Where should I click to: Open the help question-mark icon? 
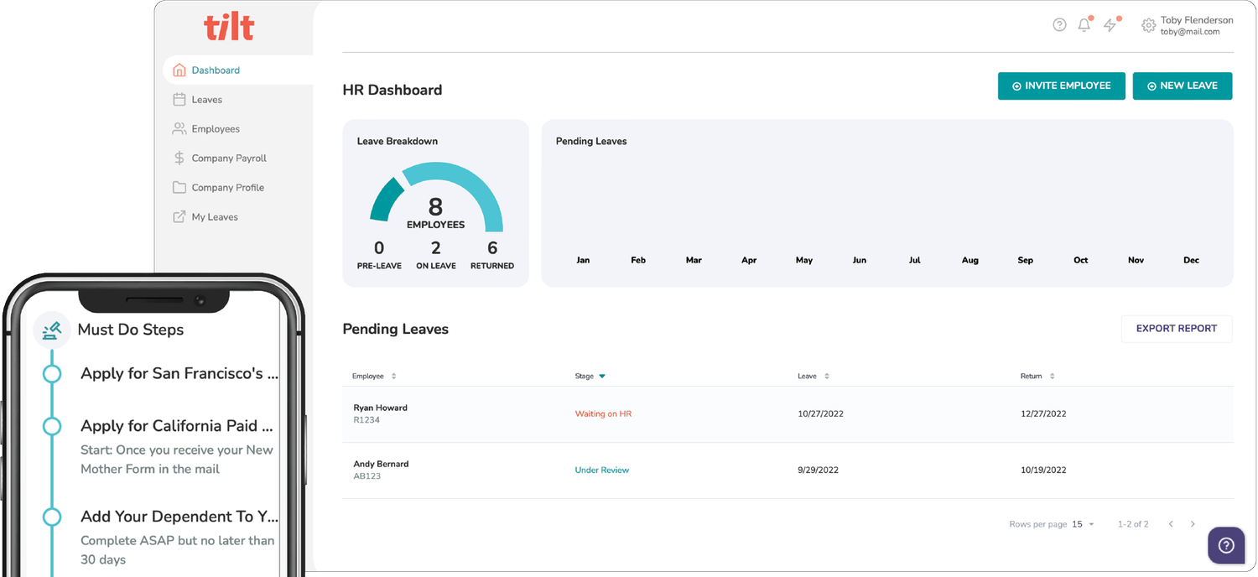(1059, 25)
